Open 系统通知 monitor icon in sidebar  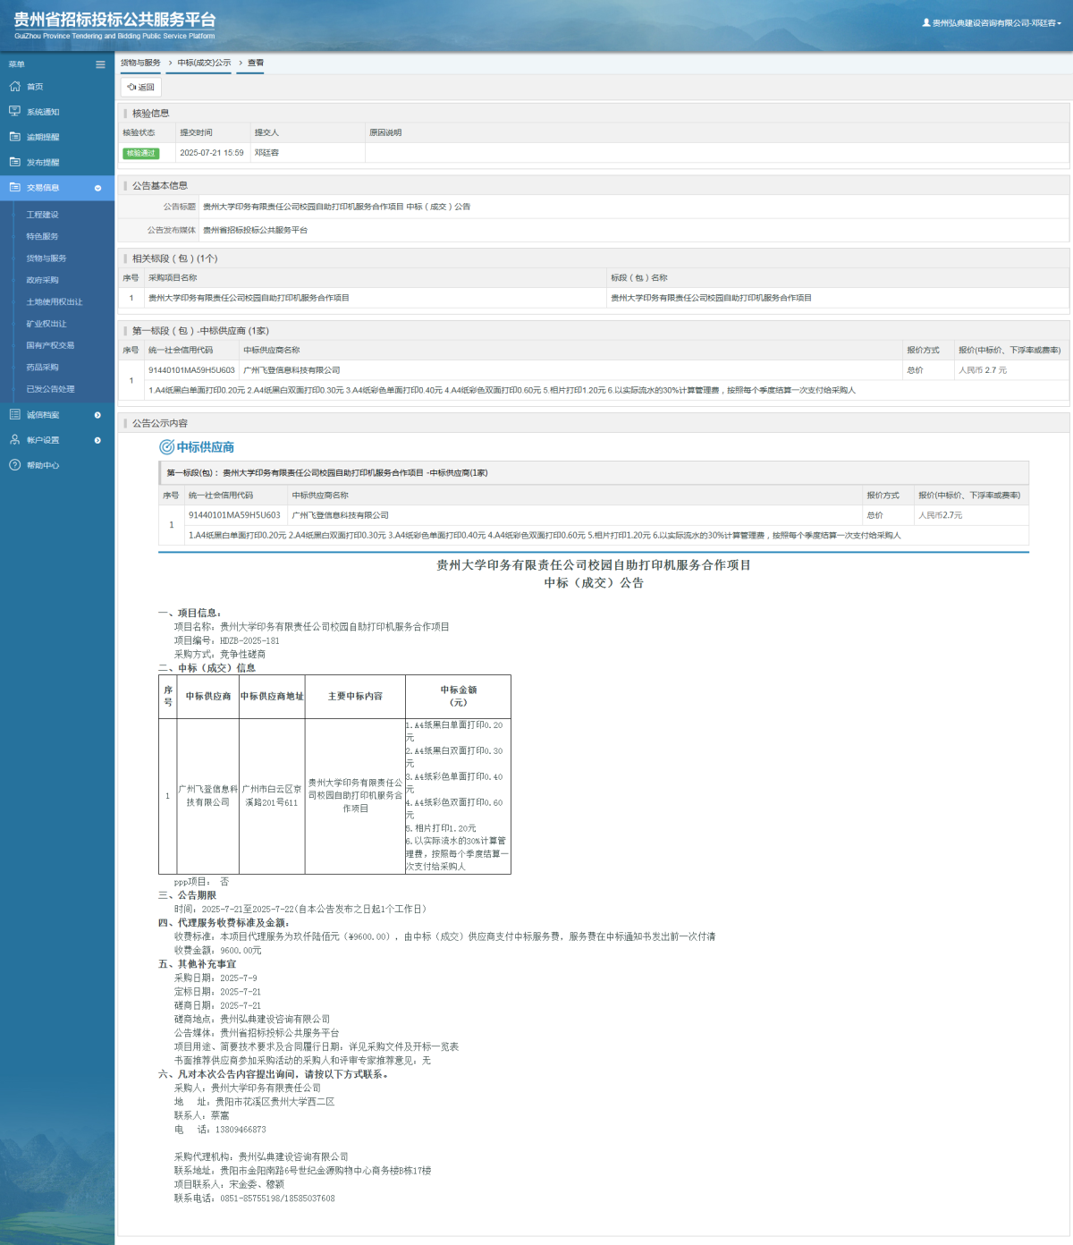pos(14,112)
